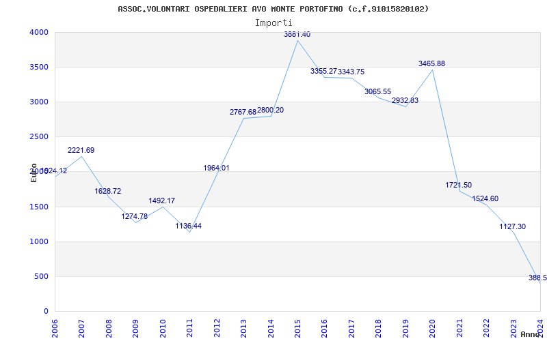Click the 2021 x-axis year label
This screenshot has width=547, height=341.
[x=459, y=328]
